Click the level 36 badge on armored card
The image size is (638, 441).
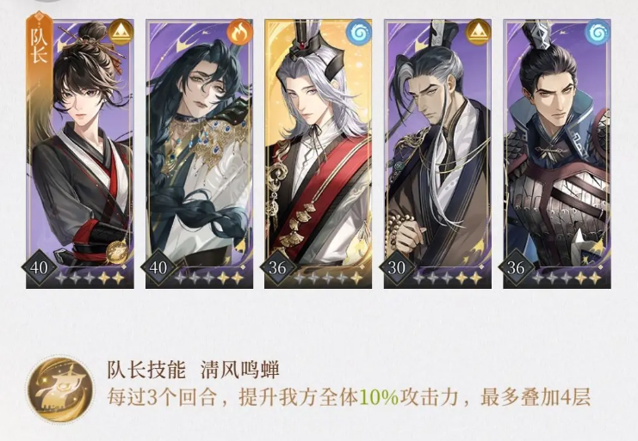516,267
